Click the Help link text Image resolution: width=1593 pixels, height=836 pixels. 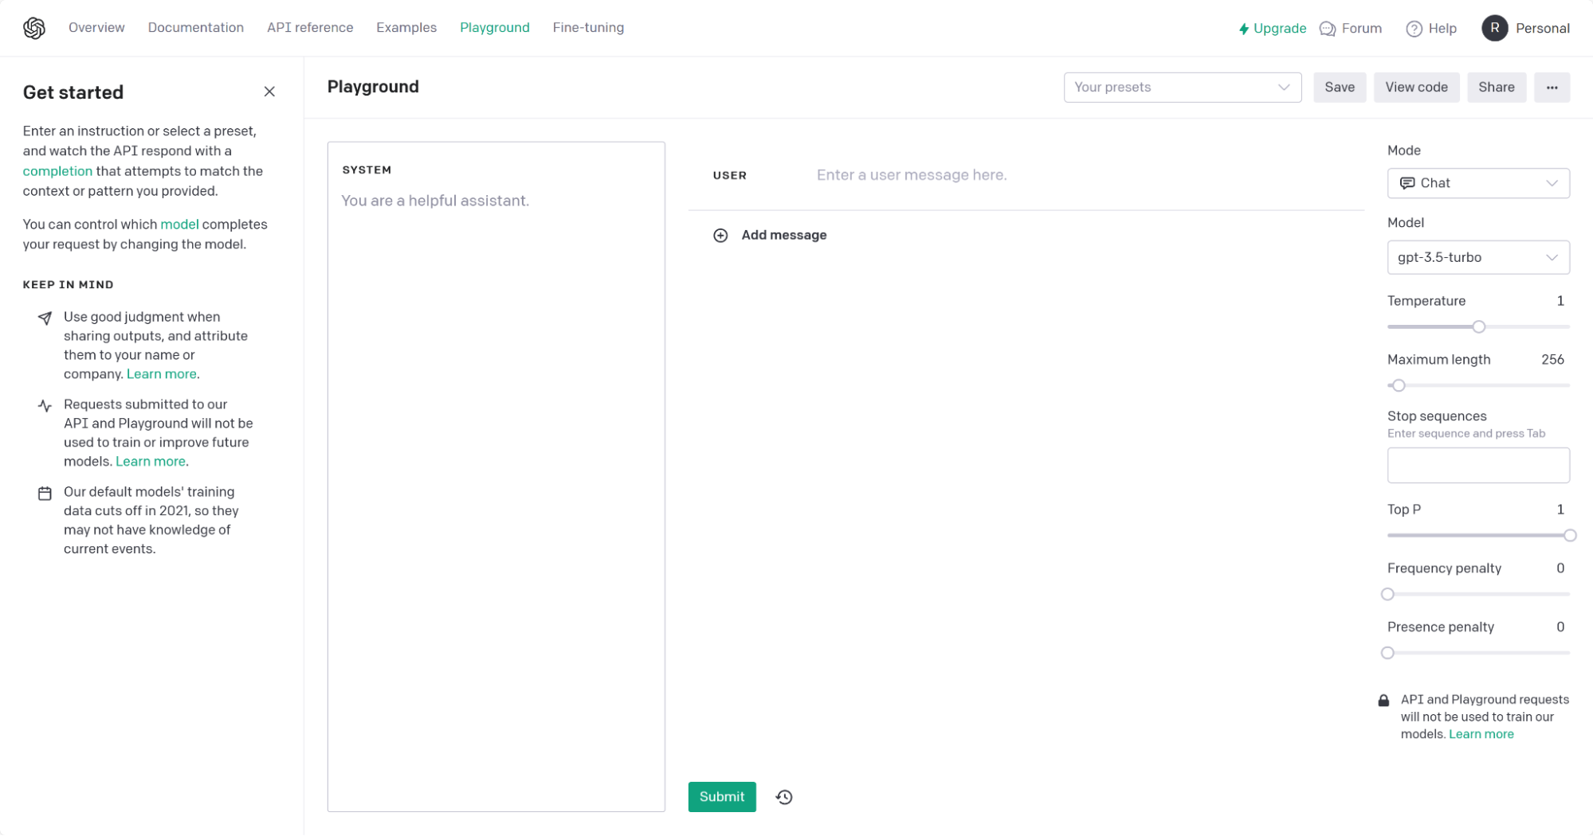click(1442, 29)
